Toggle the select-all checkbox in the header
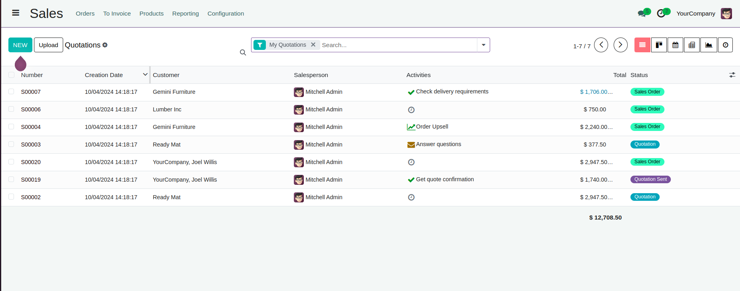 11,75
